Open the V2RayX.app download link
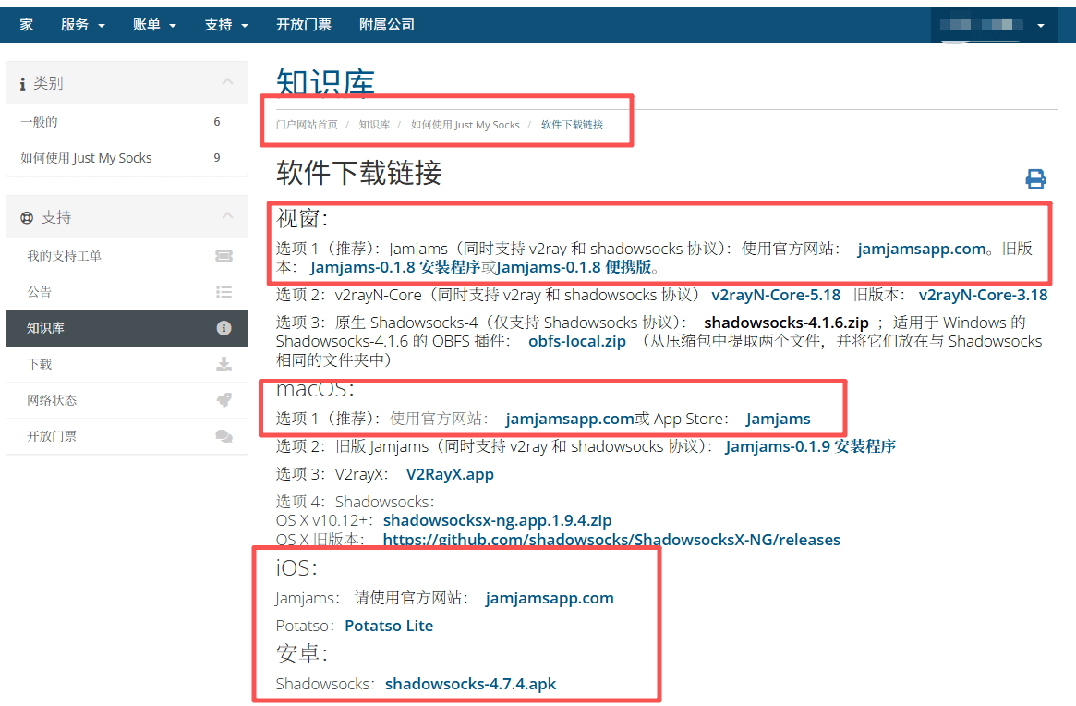1076x706 pixels. [450, 474]
